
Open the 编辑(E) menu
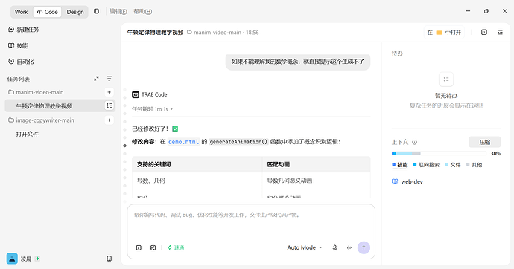(x=118, y=11)
